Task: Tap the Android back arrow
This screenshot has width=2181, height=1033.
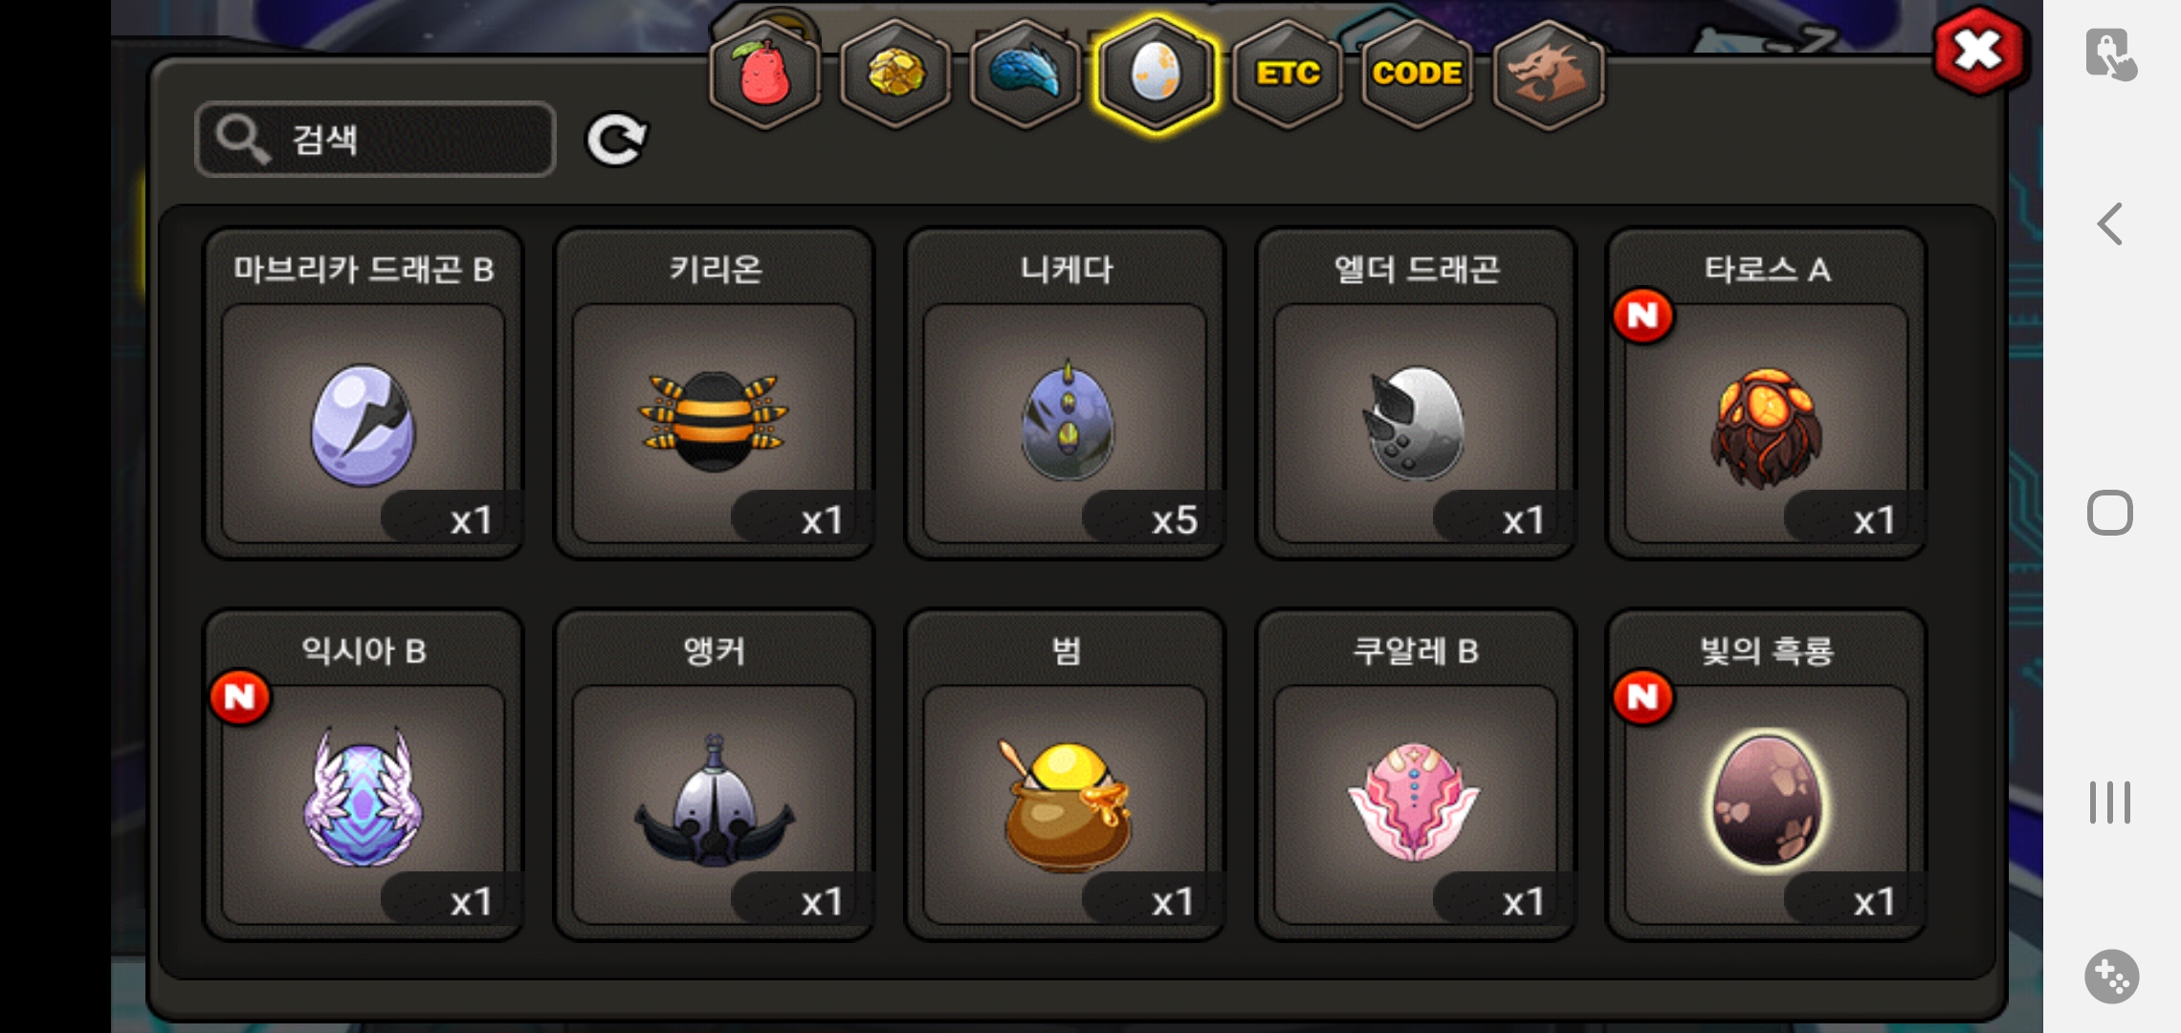Action: (x=2110, y=225)
